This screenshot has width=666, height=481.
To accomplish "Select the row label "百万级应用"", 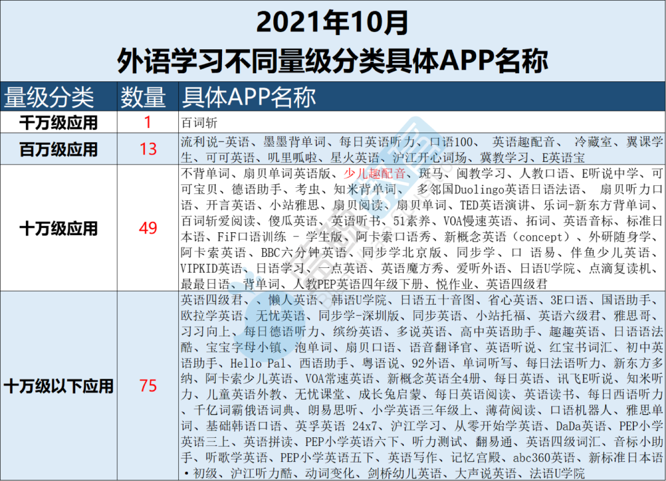I will point(59,149).
